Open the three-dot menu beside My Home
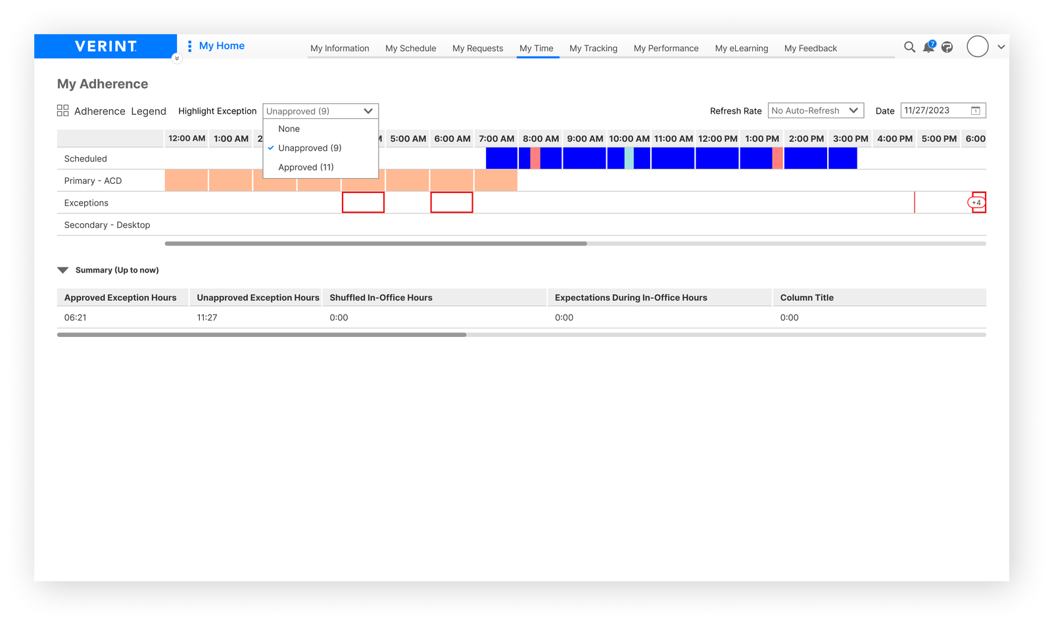 [x=189, y=46]
